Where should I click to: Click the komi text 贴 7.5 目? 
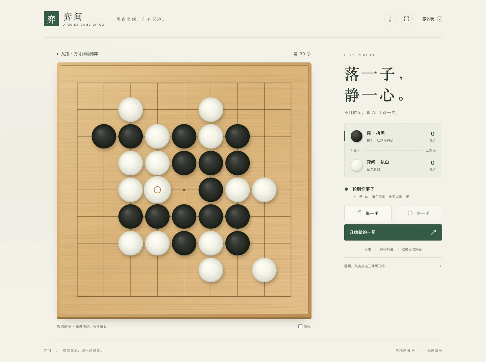(373, 170)
